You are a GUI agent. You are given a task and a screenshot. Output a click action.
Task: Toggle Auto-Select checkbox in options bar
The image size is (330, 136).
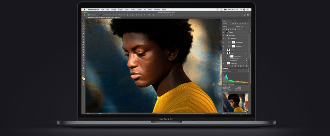(89, 15)
